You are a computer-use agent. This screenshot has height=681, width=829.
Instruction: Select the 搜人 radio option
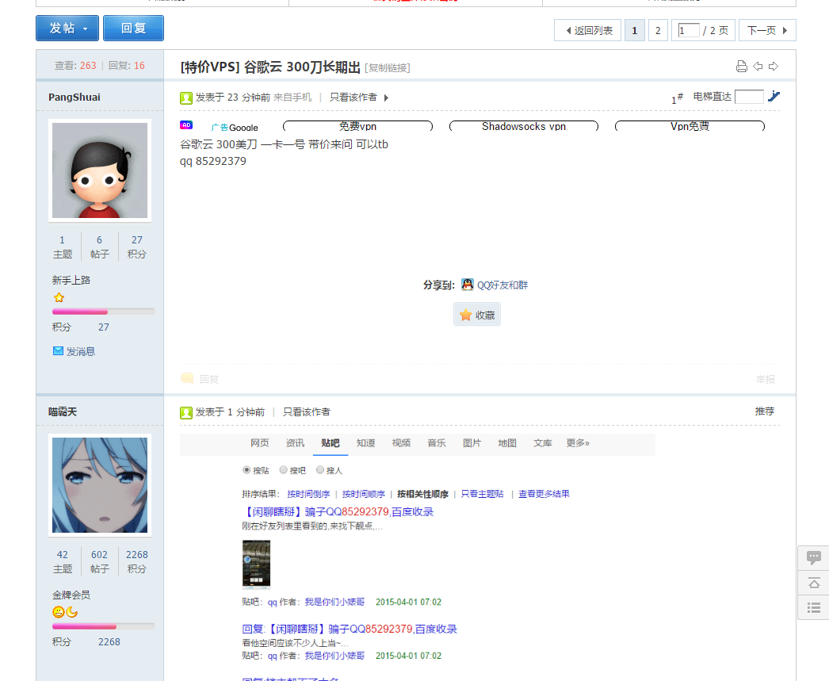[x=320, y=469]
